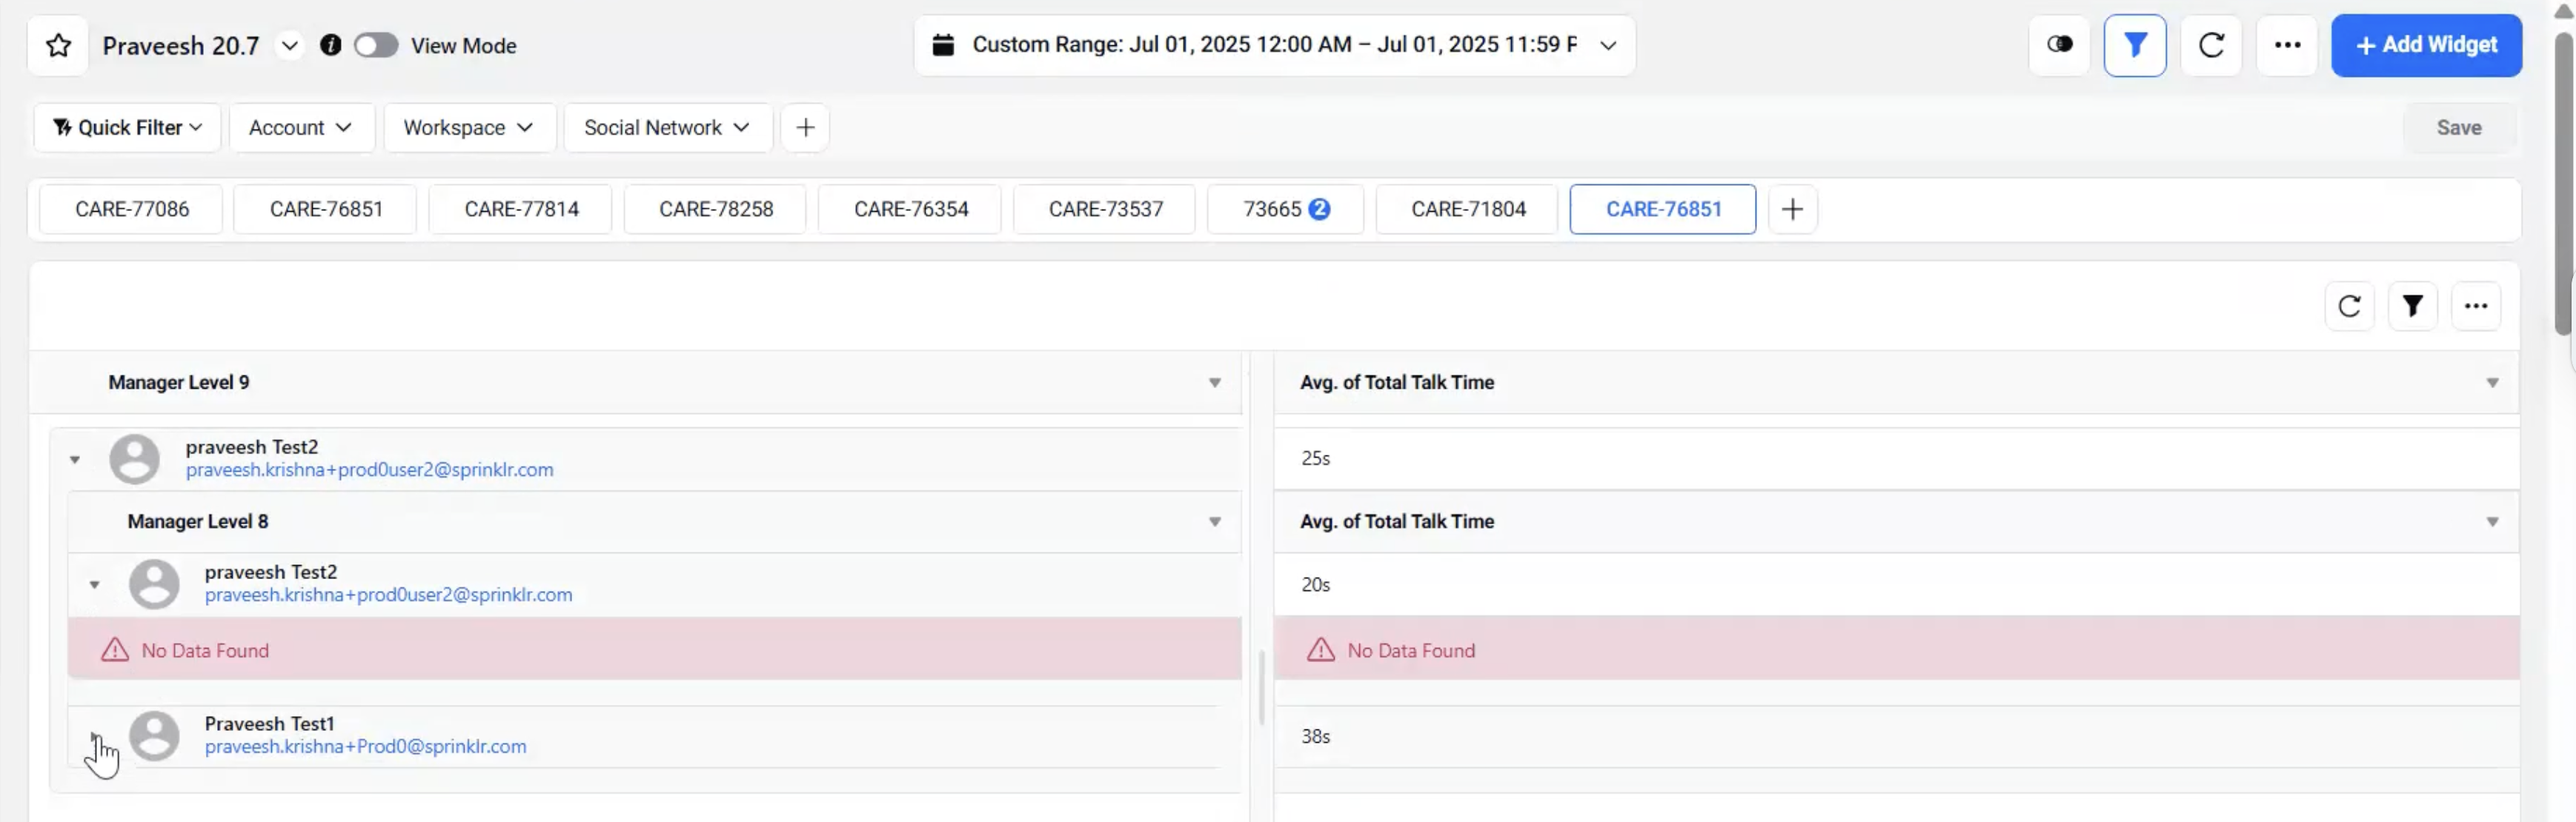Switch to the CARE-71804 tab
The height and width of the screenshot is (822, 2576).
(x=1468, y=209)
